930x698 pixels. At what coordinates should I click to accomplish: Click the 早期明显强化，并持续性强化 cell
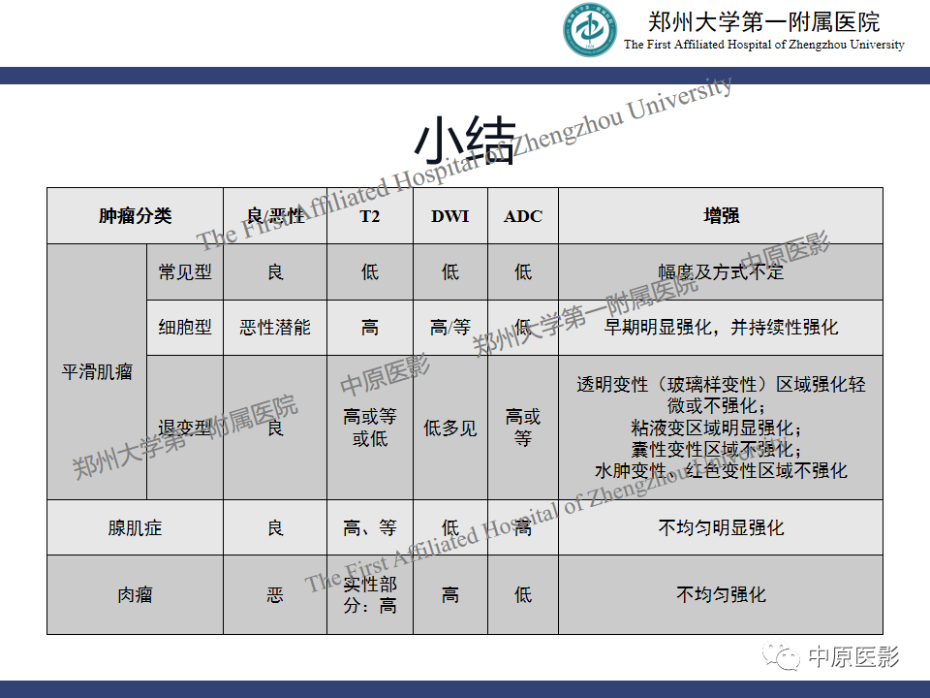click(721, 328)
